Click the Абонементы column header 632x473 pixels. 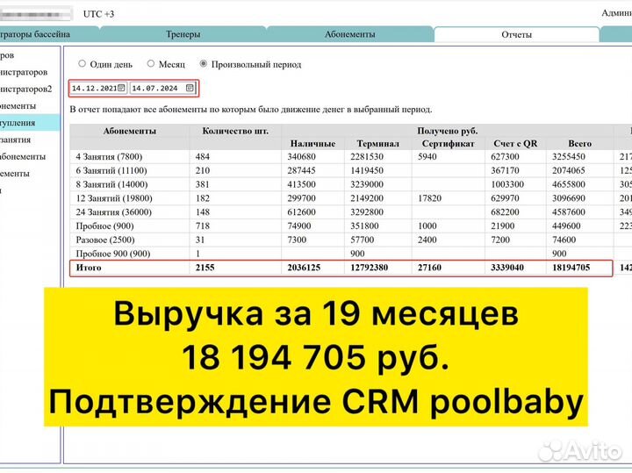[129, 131]
